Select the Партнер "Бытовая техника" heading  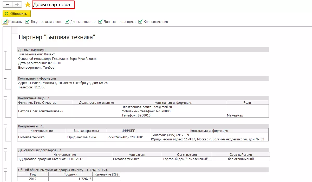pos(57,37)
